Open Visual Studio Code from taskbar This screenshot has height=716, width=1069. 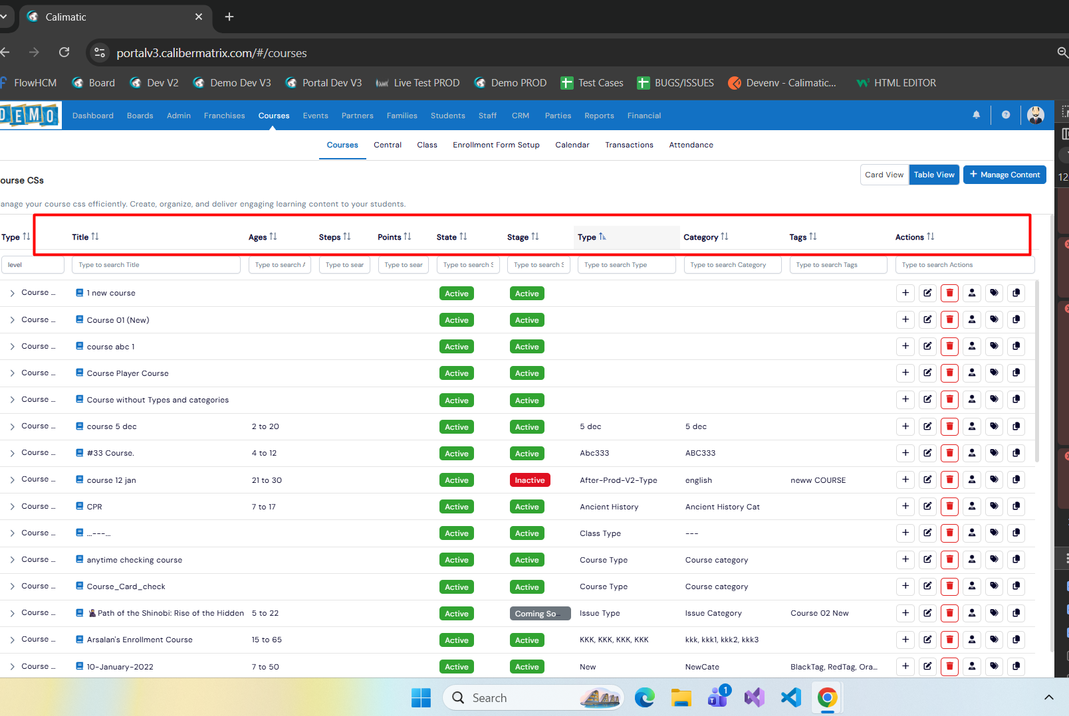[790, 697]
